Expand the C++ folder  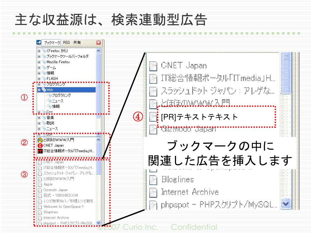39,112
